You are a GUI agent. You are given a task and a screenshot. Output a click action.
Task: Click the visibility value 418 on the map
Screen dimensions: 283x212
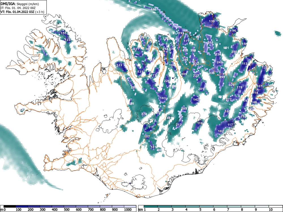(185, 50)
